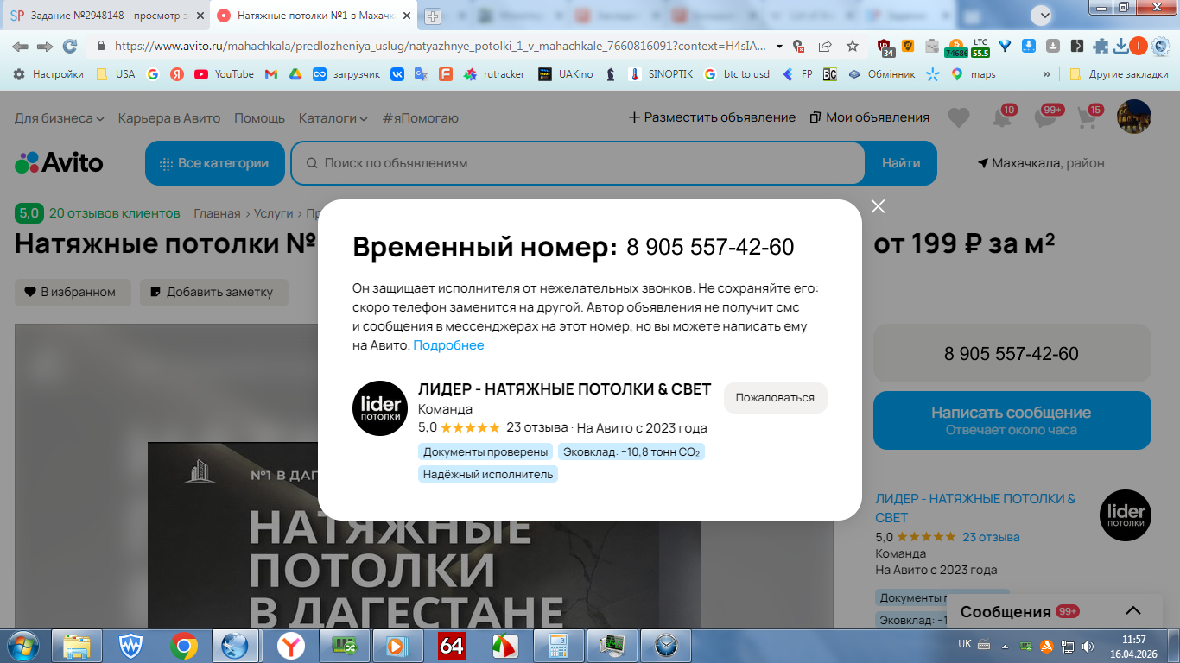Expand the Каталоги dropdown

pyautogui.click(x=333, y=117)
